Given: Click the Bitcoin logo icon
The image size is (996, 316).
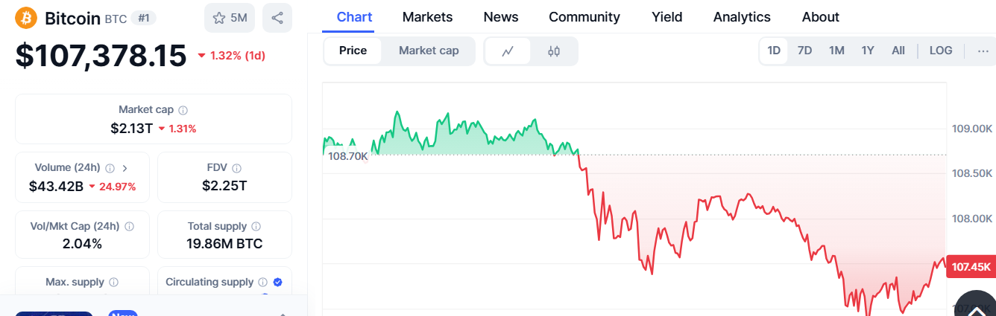Looking at the screenshot, I should click(x=27, y=18).
